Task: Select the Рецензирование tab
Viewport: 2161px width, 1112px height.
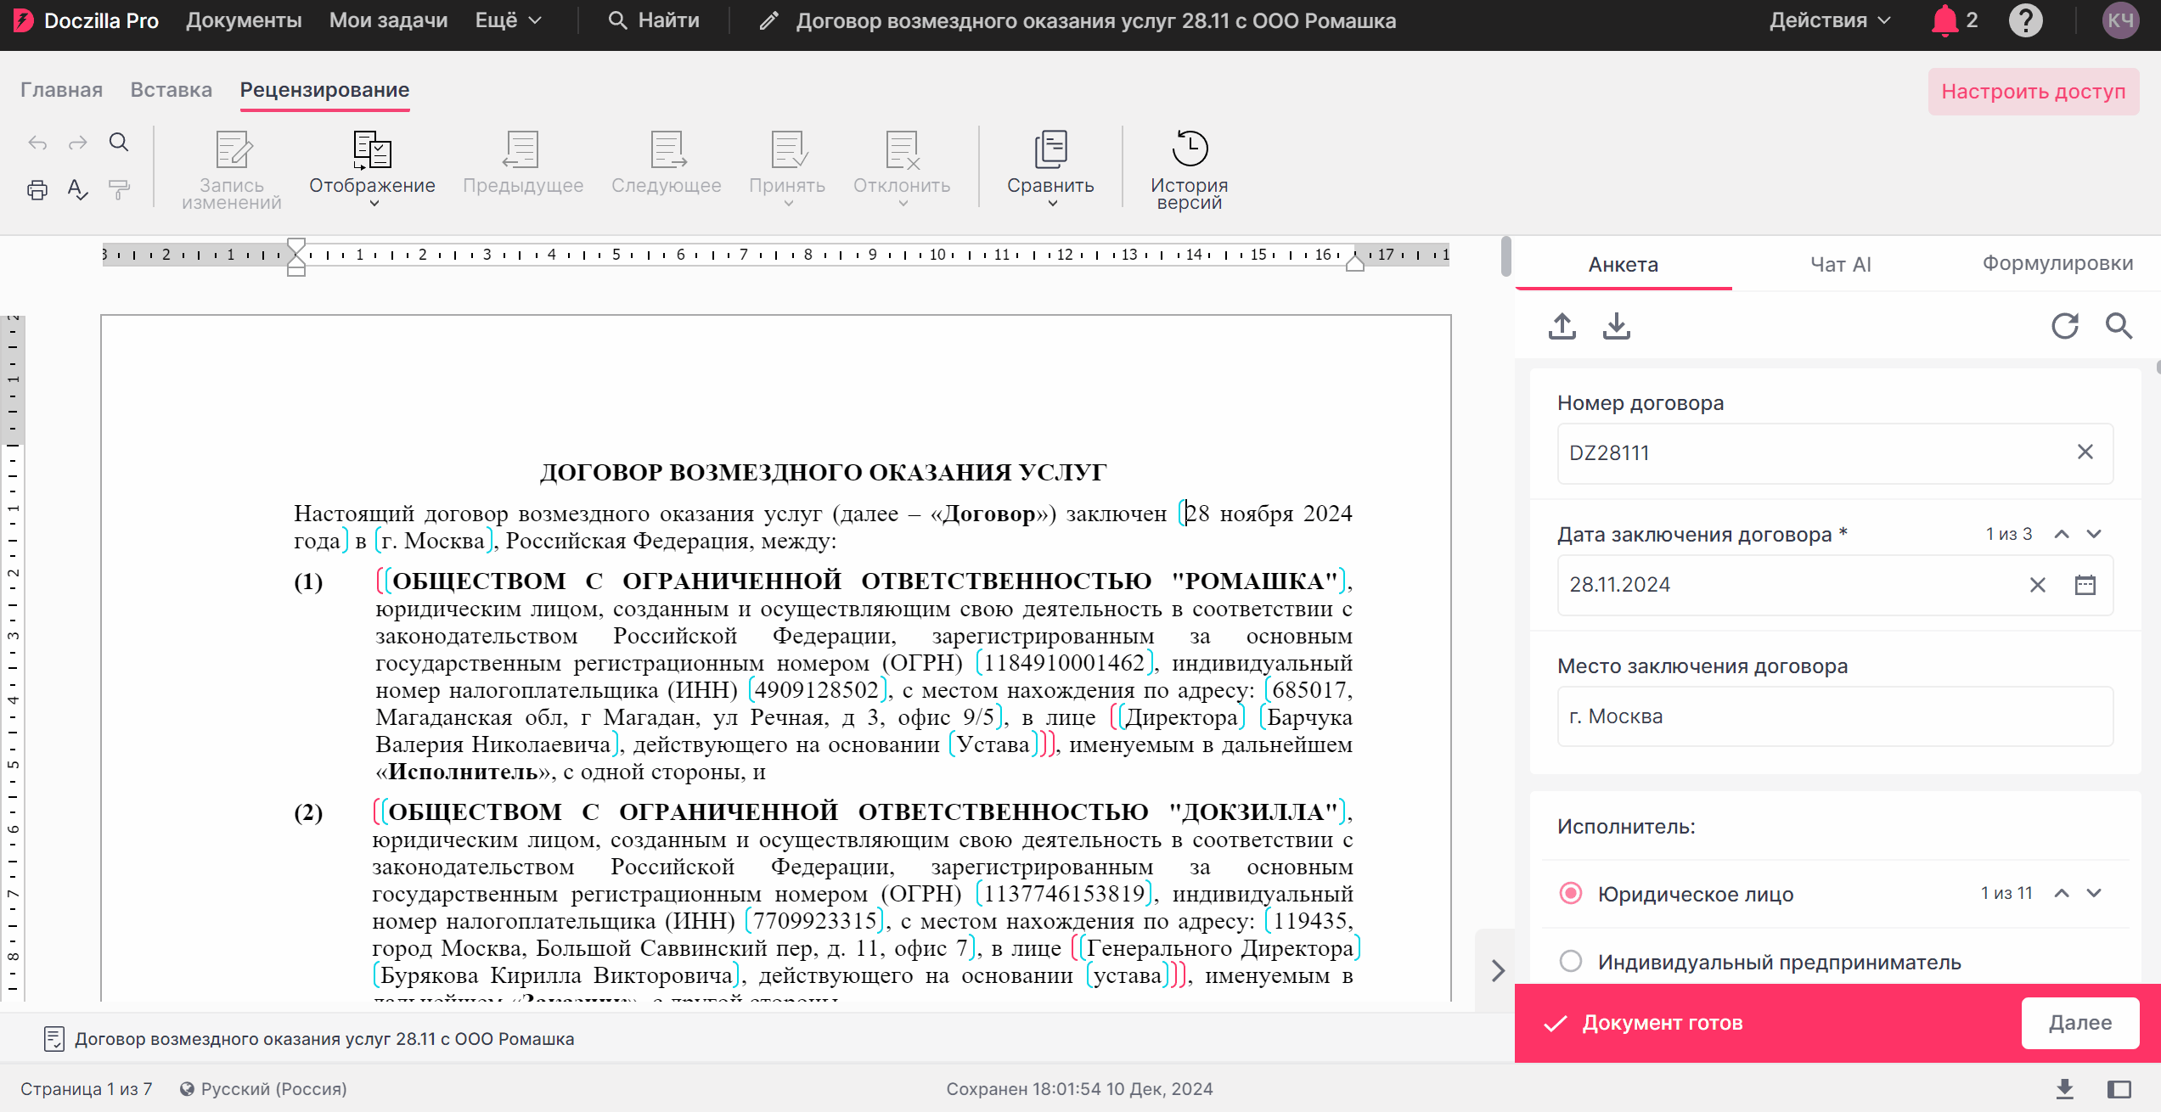Action: click(x=324, y=90)
